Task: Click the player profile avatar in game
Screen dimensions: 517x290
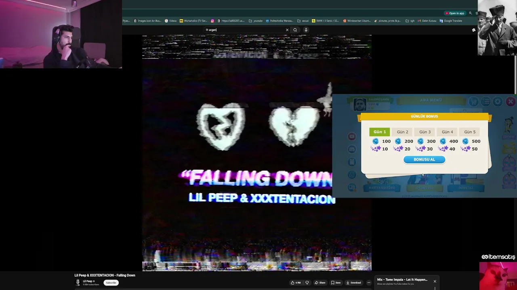Action: [359, 104]
